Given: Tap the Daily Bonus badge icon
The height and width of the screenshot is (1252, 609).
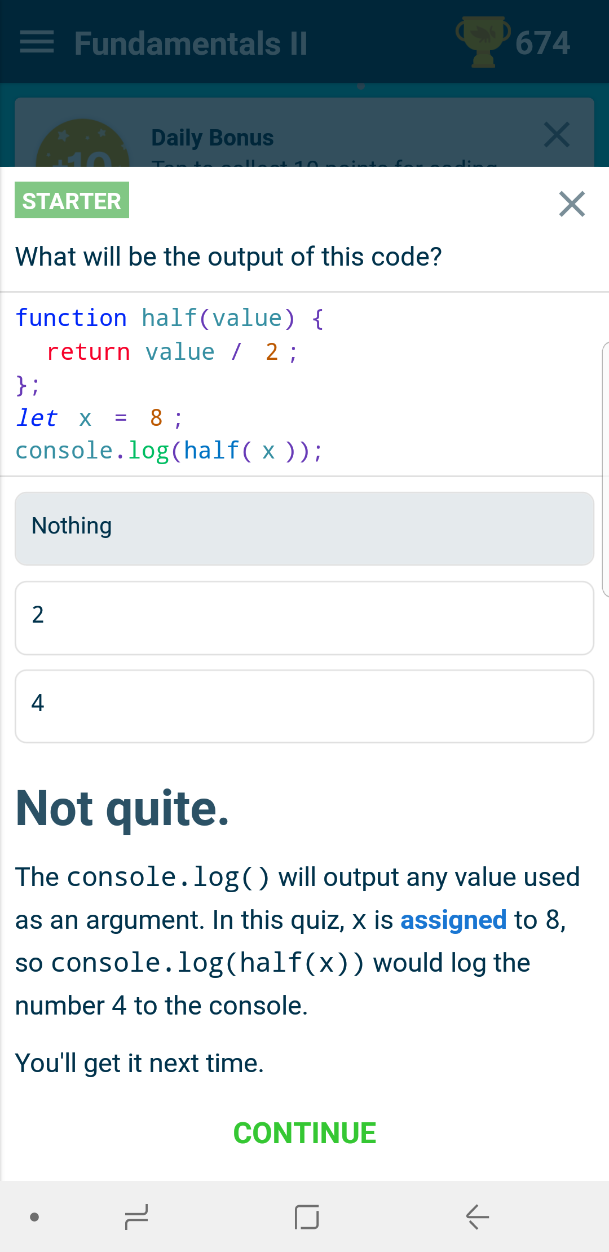Looking at the screenshot, I should tap(82, 143).
